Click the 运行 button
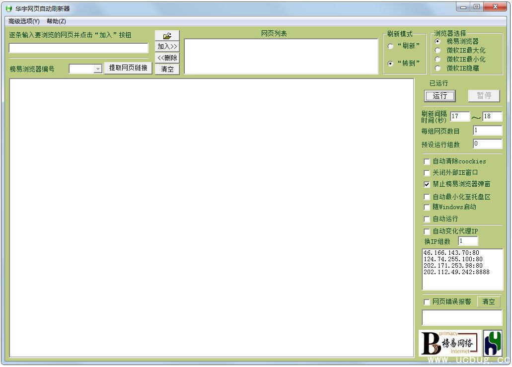The height and width of the screenshot is (367, 512). [439, 96]
